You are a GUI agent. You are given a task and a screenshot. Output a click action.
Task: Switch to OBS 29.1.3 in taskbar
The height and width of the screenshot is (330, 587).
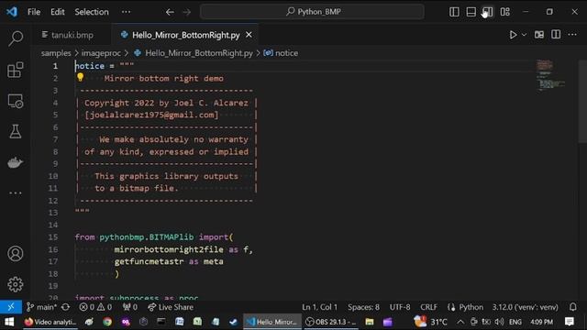[330, 322]
